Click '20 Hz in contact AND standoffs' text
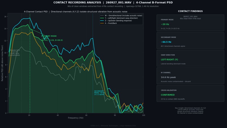The height and width of the screenshot is (128, 227). click(173, 99)
